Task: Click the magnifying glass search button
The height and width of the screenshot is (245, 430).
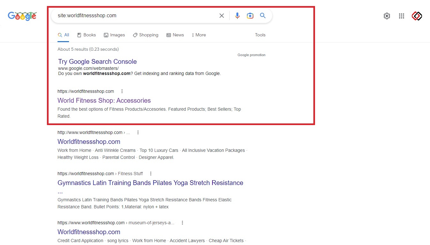Action: pos(263,16)
